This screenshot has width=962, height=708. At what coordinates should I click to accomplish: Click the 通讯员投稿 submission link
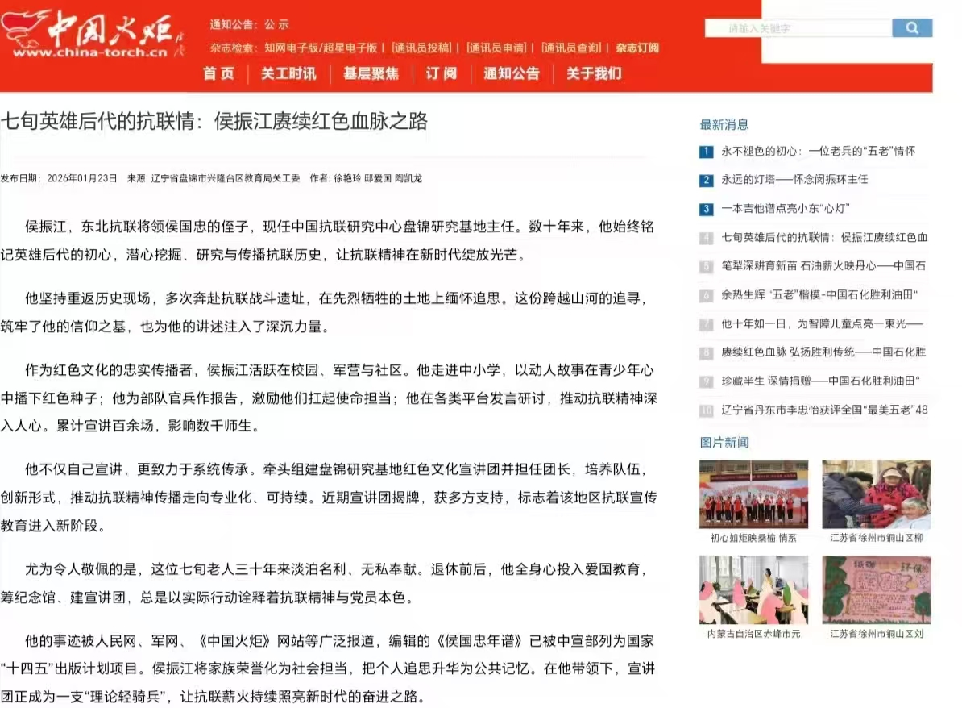click(421, 48)
